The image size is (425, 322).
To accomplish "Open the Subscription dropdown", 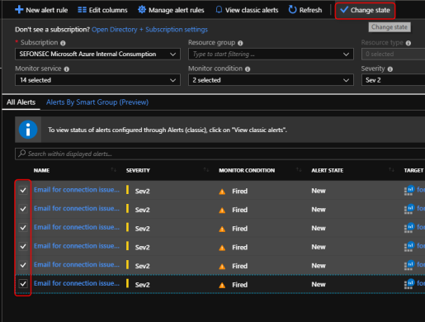I will click(97, 54).
